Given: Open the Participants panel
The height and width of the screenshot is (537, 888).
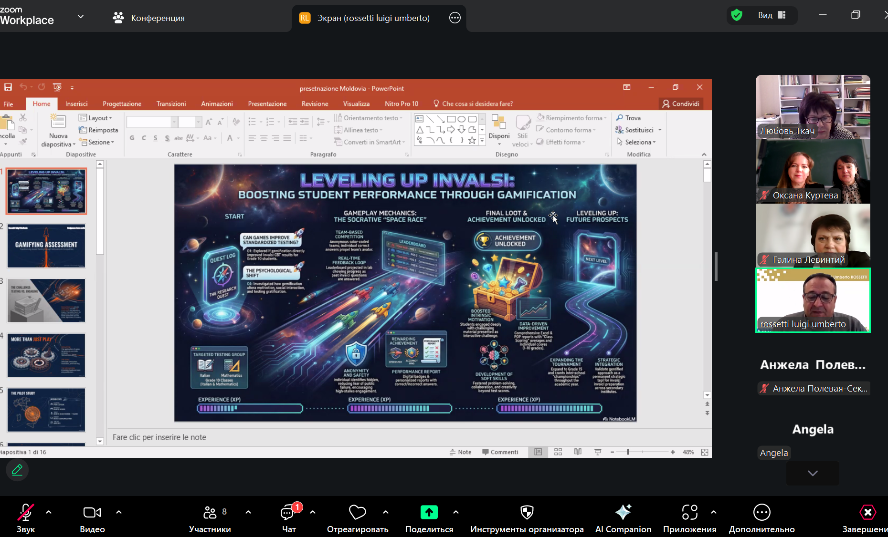Looking at the screenshot, I should coord(210,513).
